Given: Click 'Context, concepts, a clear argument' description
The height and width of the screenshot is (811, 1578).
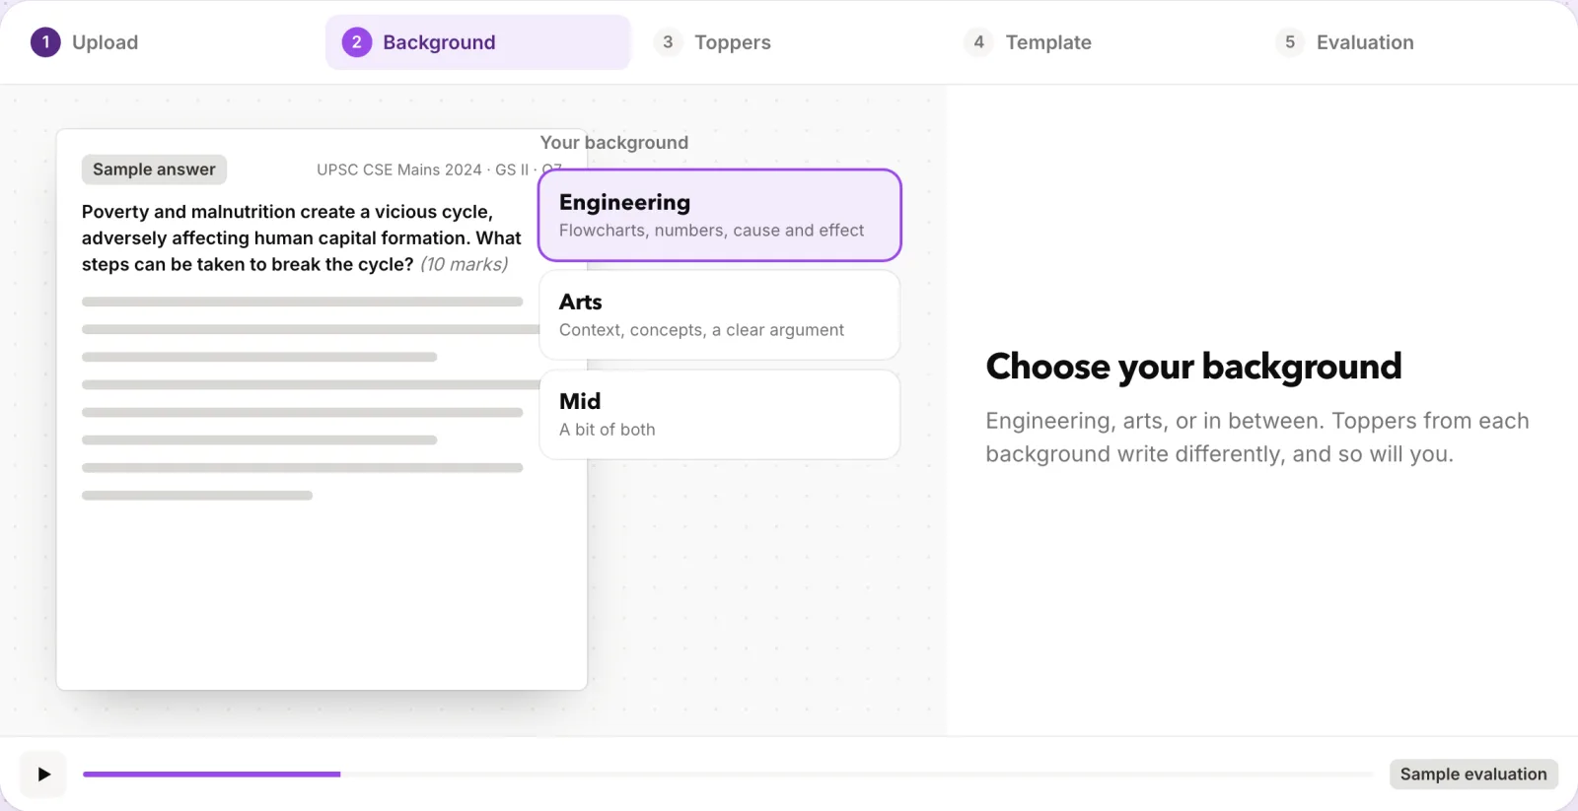Looking at the screenshot, I should (x=701, y=330).
